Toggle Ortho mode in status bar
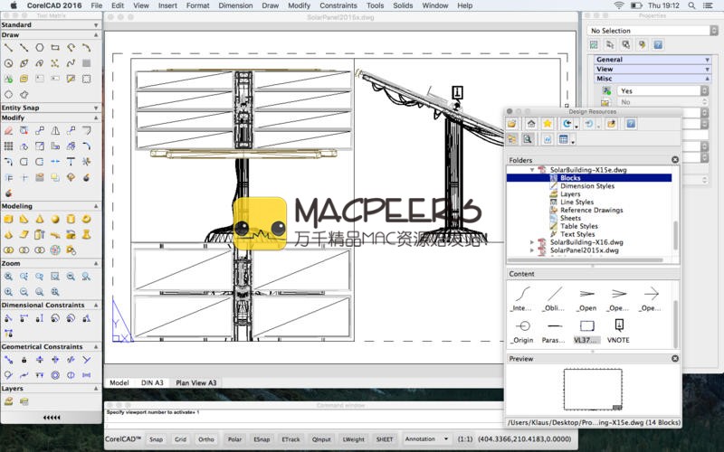 tap(206, 438)
